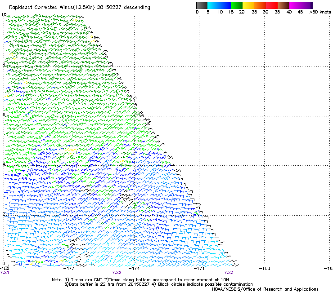Click the cyan 5-10 knots legend segment
Viewport: 333px width, 292px height.
[x=213, y=5]
